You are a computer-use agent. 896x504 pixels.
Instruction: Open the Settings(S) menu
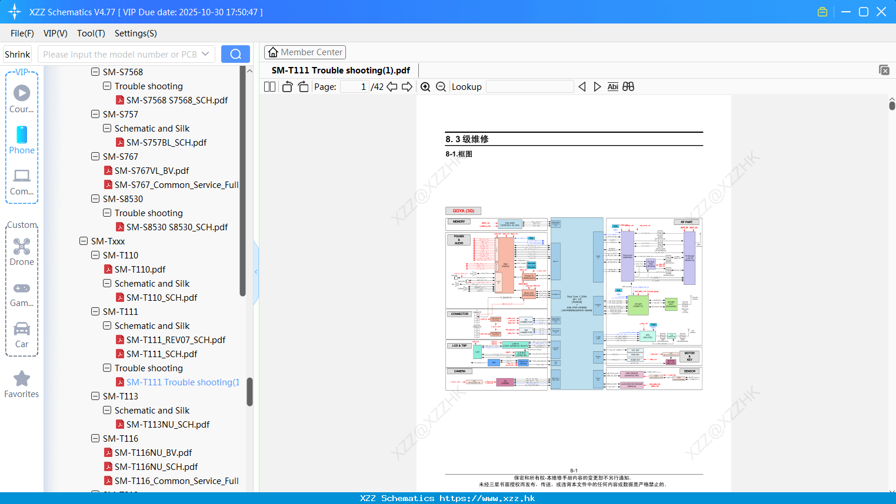tap(136, 33)
